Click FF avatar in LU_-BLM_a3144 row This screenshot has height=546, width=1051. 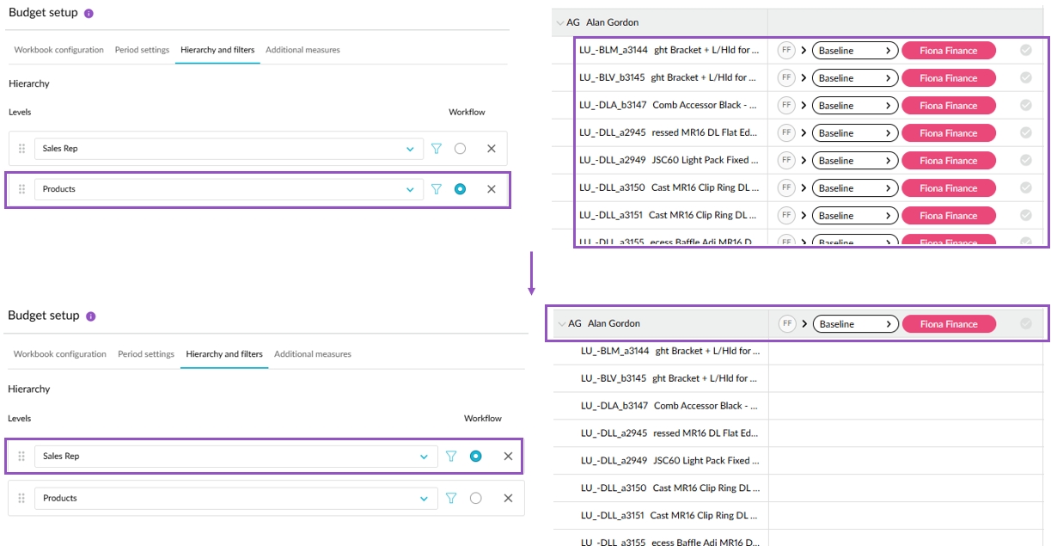click(785, 51)
